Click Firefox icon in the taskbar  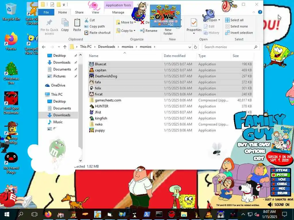coord(48,214)
